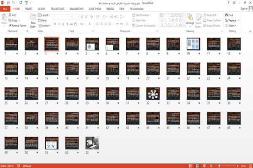
Task: Click the Reset slide icon
Action: click(39, 20)
